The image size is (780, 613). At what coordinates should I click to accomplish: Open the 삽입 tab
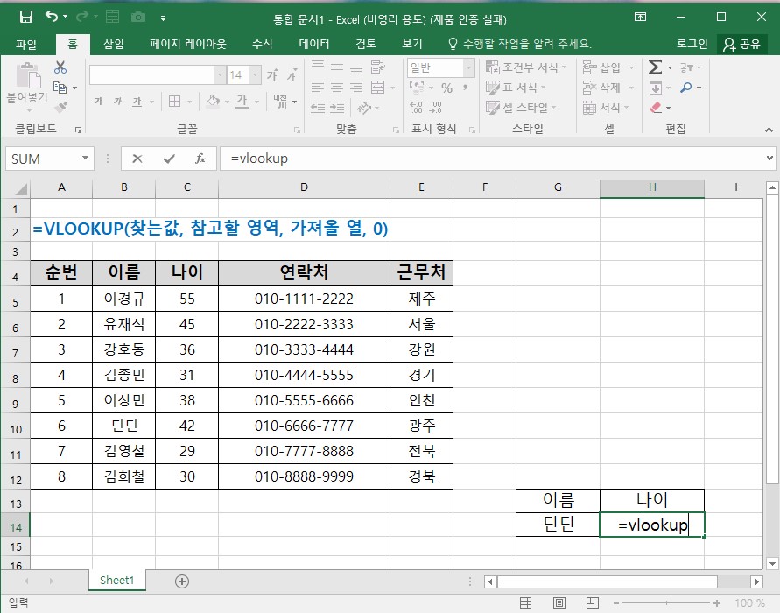tap(114, 45)
